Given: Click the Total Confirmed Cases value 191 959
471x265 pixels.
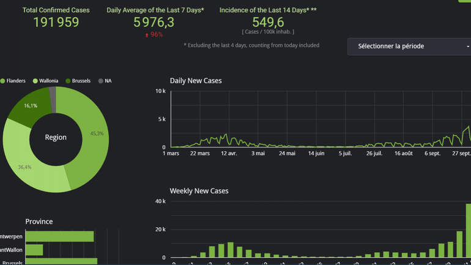Looking at the screenshot, I should 56,23.
